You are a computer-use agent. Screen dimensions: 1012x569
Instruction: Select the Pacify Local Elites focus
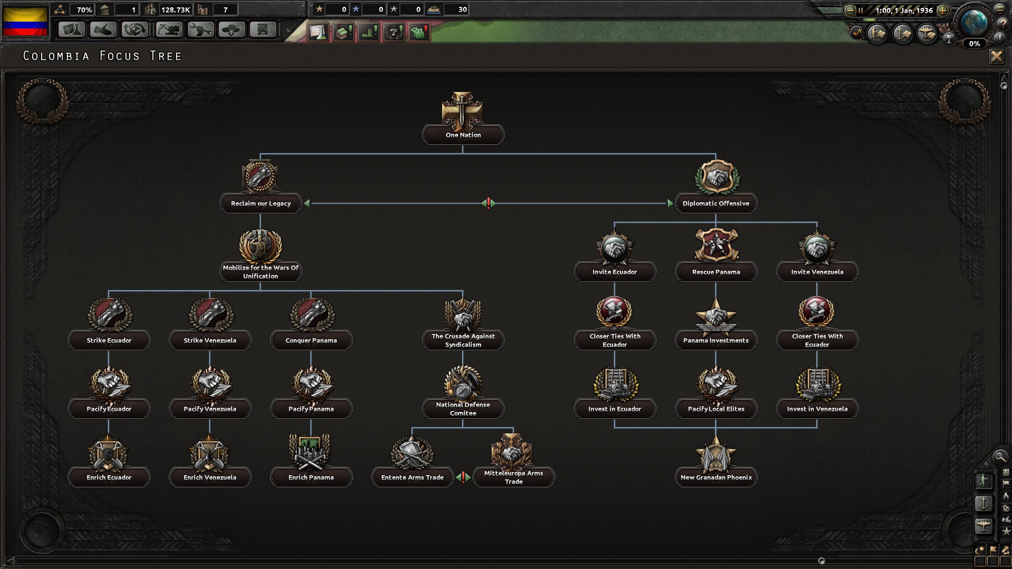click(x=716, y=393)
